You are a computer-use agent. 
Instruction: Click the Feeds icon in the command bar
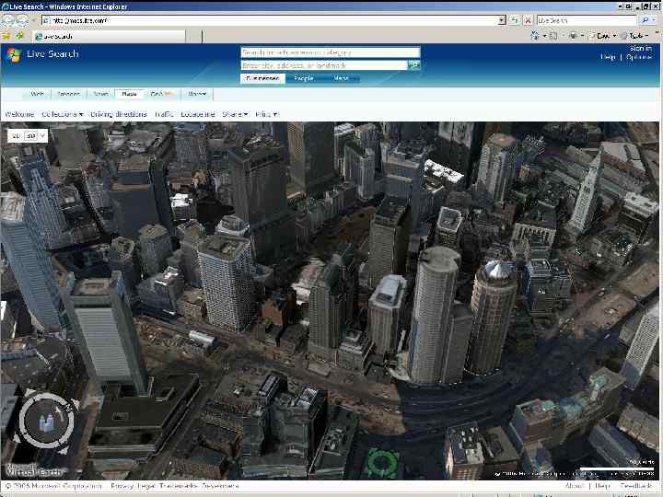553,36
